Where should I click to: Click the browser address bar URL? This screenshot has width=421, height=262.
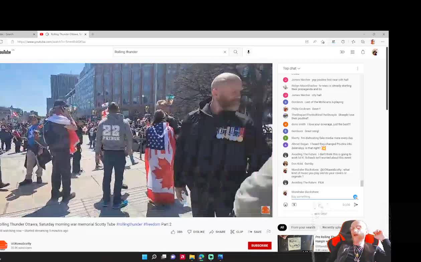point(51,42)
